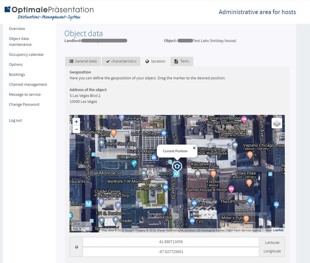Click the Silversmith Hotel pin
Viewport: 310px width, 263px height.
point(244,120)
